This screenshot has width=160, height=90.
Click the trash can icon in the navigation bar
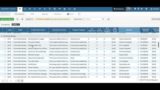pos(45,9)
